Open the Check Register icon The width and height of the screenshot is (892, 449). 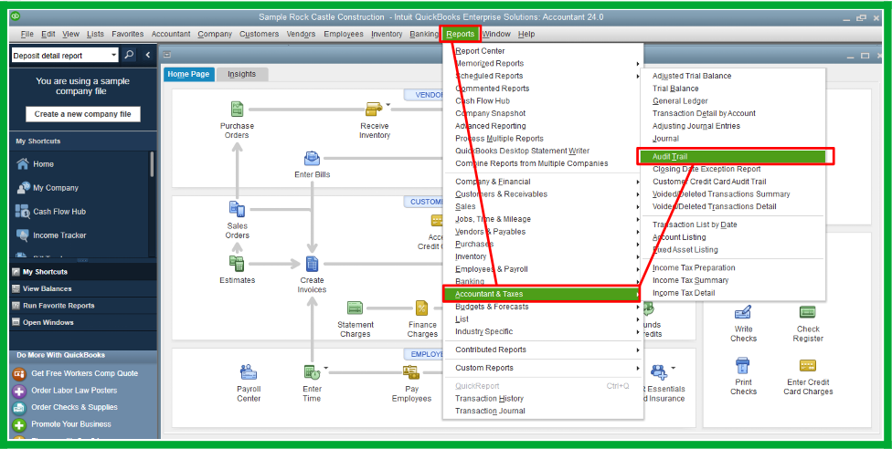point(808,312)
